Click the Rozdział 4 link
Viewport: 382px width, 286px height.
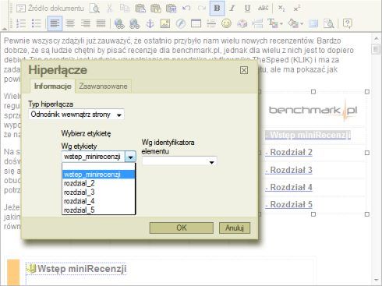coord(288,187)
